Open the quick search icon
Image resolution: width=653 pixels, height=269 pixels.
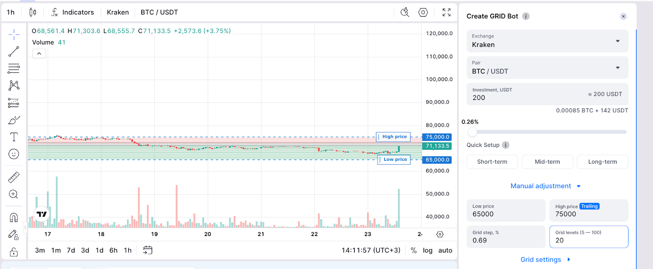tap(405, 12)
